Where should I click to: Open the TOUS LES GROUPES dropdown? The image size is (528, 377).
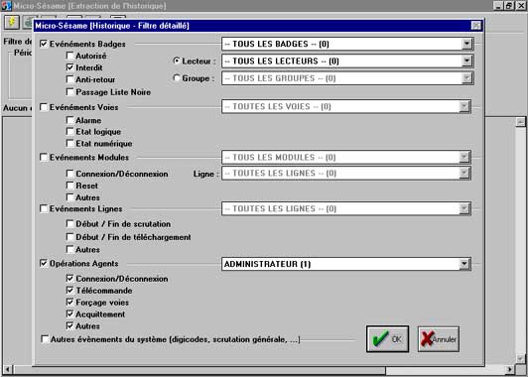[466, 78]
